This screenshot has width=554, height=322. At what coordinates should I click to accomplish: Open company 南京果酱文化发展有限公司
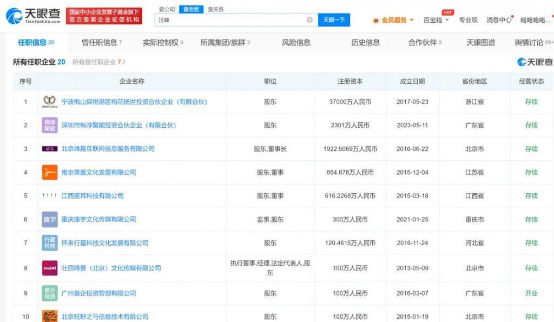tap(98, 173)
